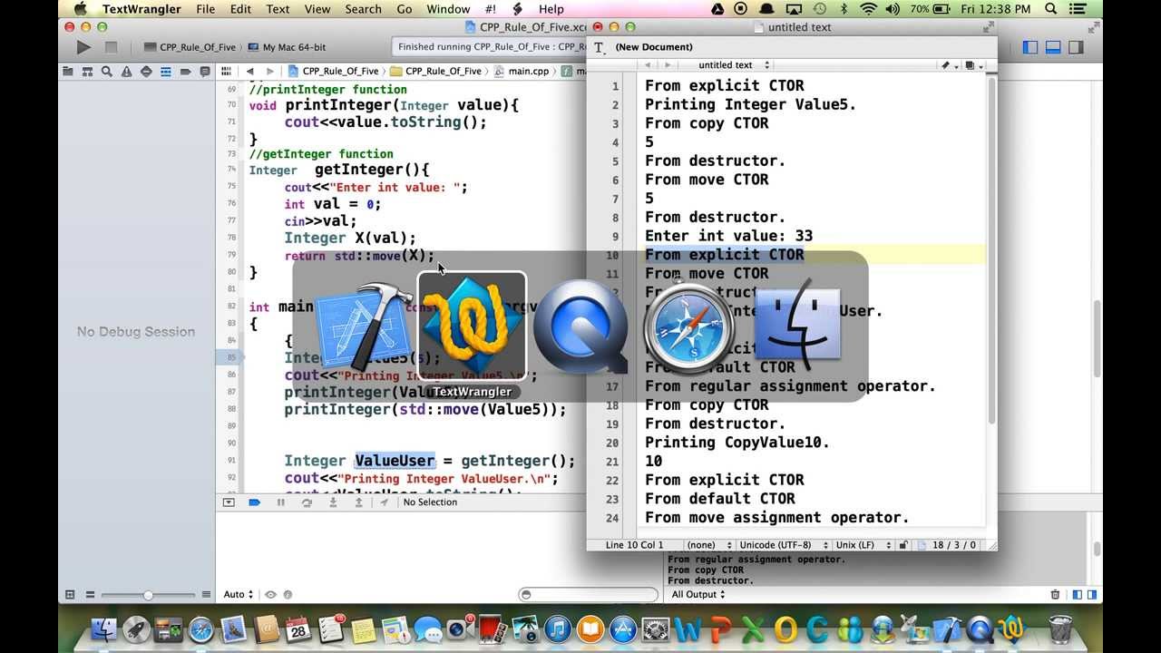Step over in the Xcode debug bar

[307, 502]
